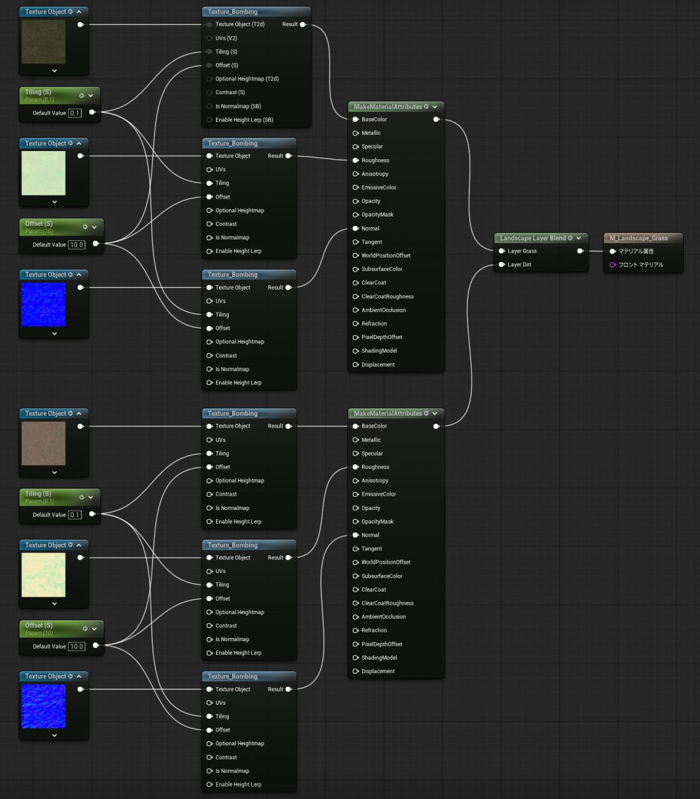This screenshot has width=700, height=799.
Task: Collapse the Landscape Layer Blend node via its chevron
Action: tap(579, 238)
